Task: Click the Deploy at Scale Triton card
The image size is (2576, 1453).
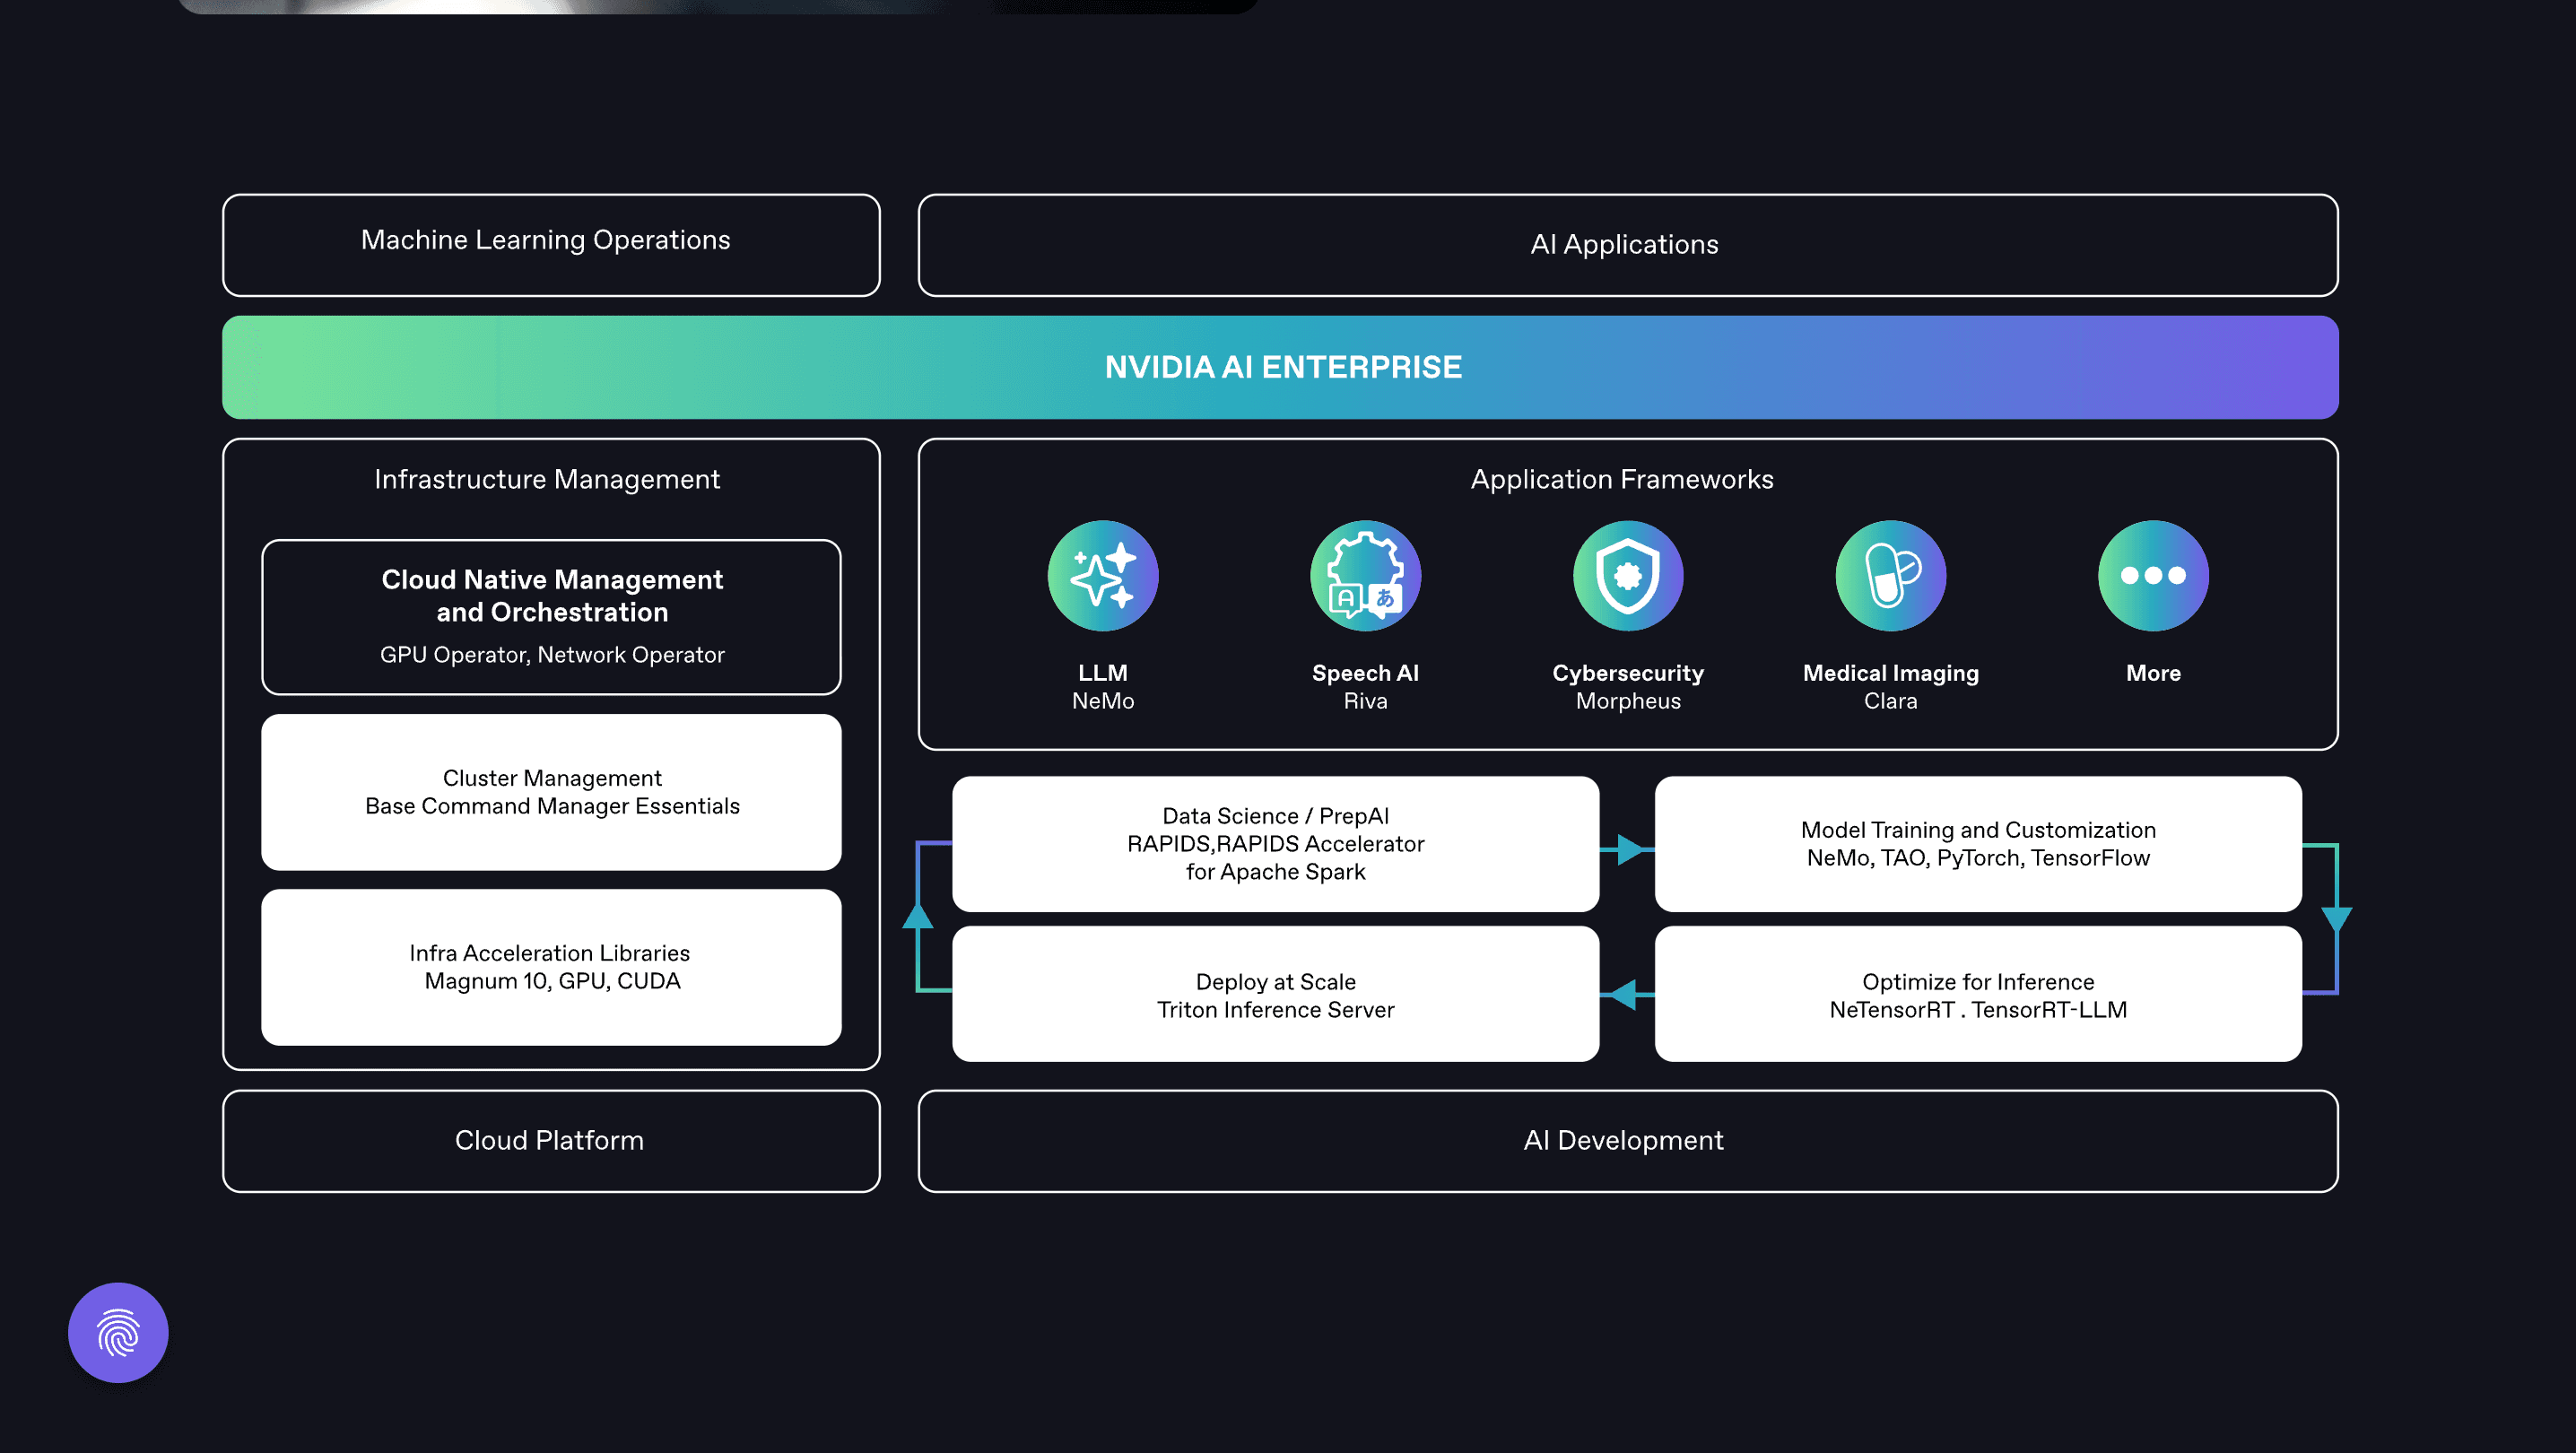Action: (1275, 994)
